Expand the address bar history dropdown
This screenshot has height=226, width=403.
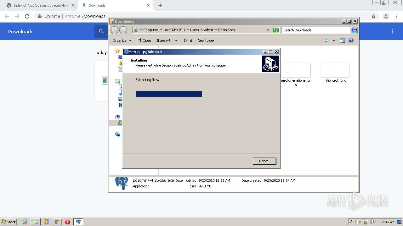(x=268, y=30)
